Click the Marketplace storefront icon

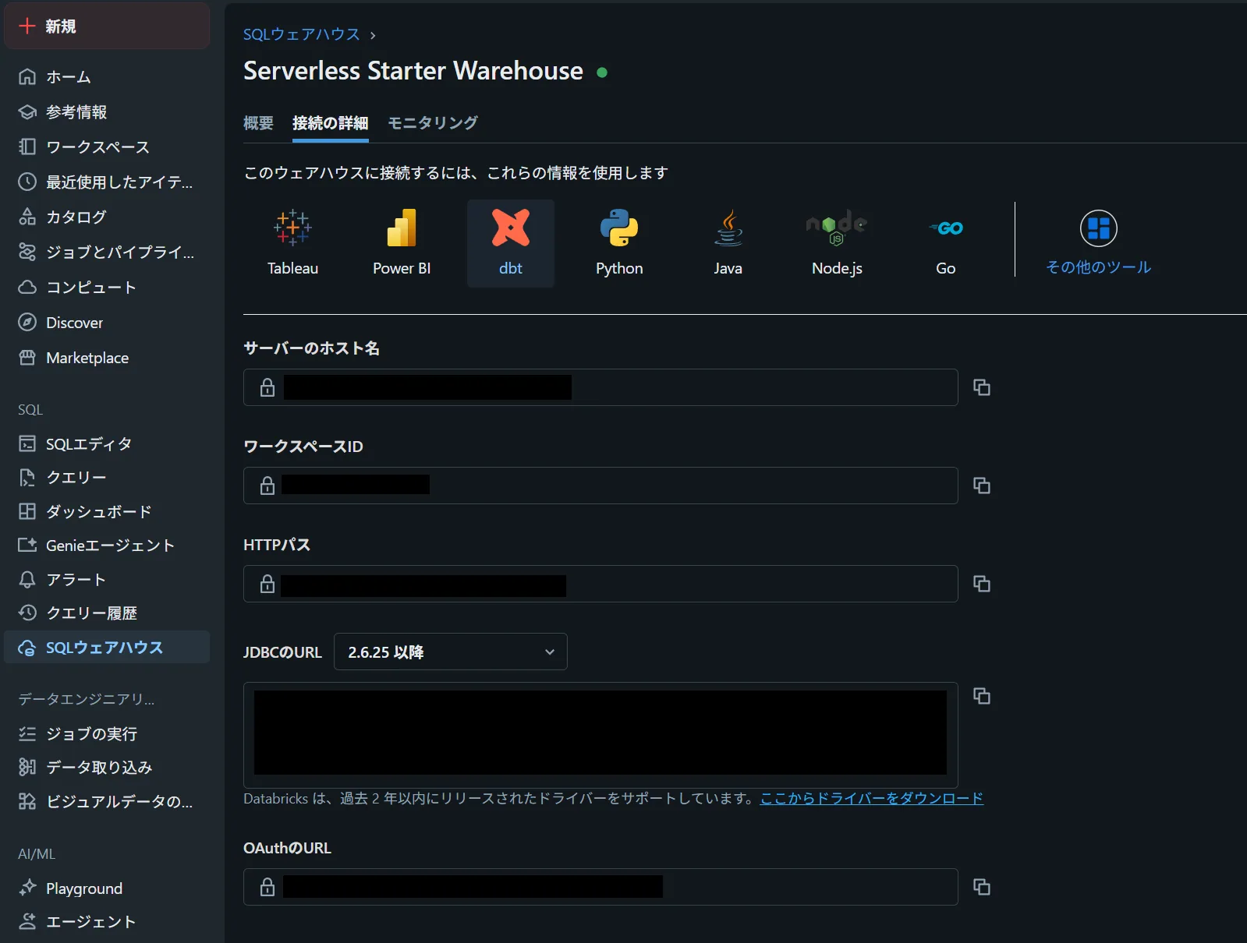pyautogui.click(x=27, y=357)
